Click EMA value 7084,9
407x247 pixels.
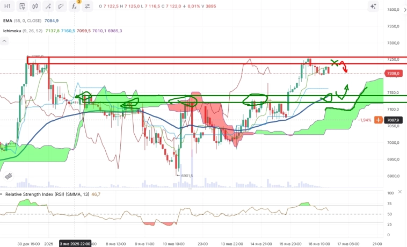click(x=52, y=20)
